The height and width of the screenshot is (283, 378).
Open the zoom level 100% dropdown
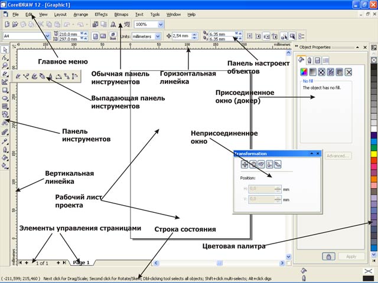coord(161,24)
